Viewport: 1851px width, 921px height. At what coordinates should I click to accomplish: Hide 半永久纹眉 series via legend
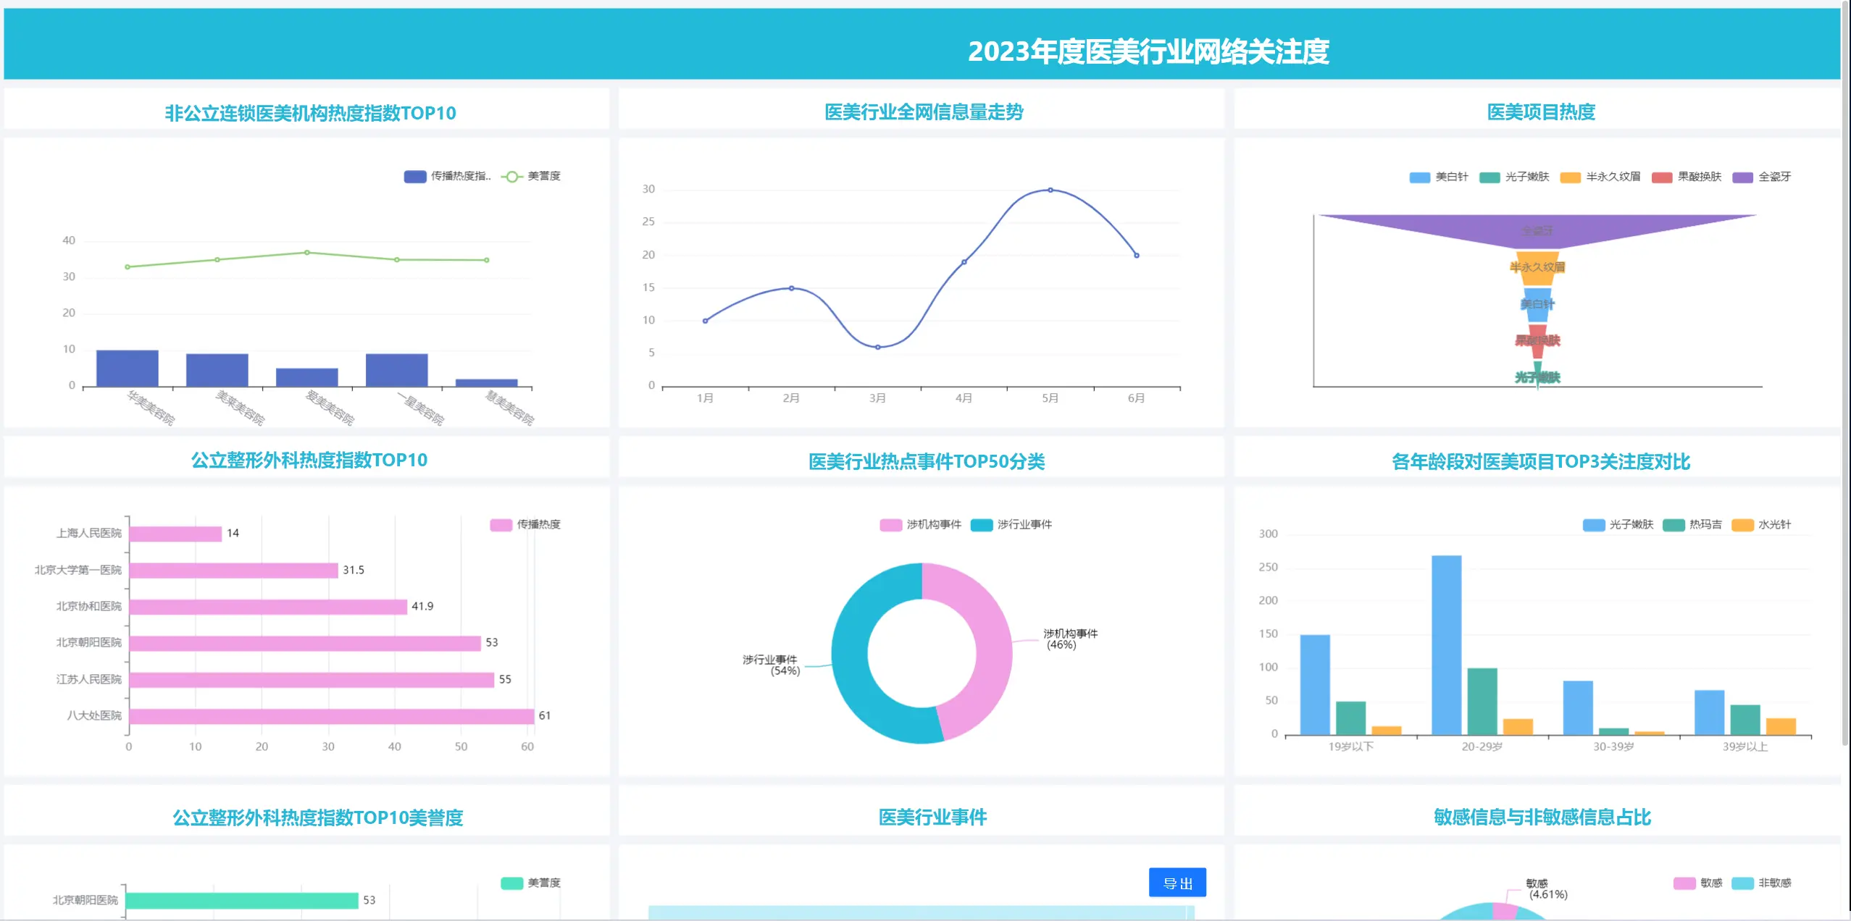pos(1570,177)
